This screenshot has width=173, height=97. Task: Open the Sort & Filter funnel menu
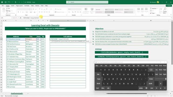click(161, 11)
